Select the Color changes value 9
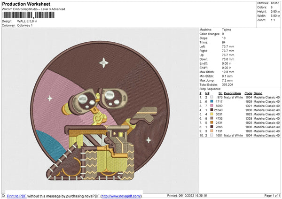The height and width of the screenshot is (199, 282). [223, 34]
